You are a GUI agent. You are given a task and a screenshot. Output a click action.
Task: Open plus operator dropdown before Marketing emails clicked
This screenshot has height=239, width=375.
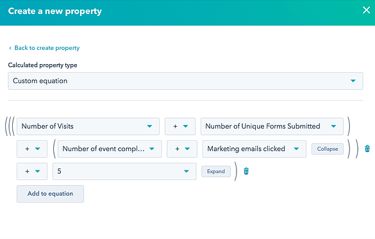coord(182,149)
